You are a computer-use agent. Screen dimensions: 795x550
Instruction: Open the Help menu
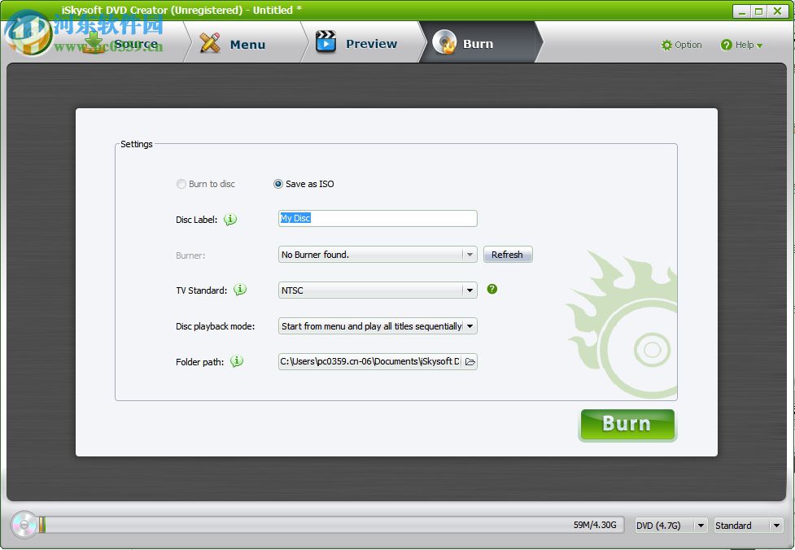pos(741,45)
